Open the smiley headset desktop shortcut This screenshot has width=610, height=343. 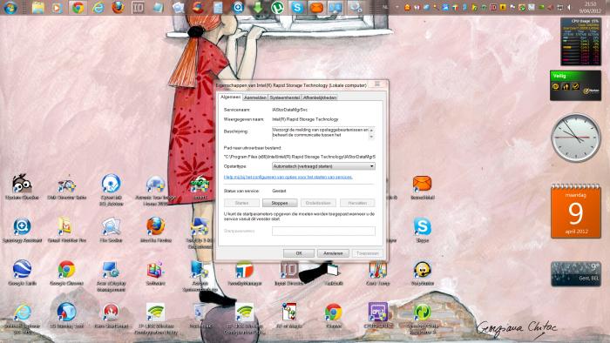pyautogui.click(x=422, y=272)
